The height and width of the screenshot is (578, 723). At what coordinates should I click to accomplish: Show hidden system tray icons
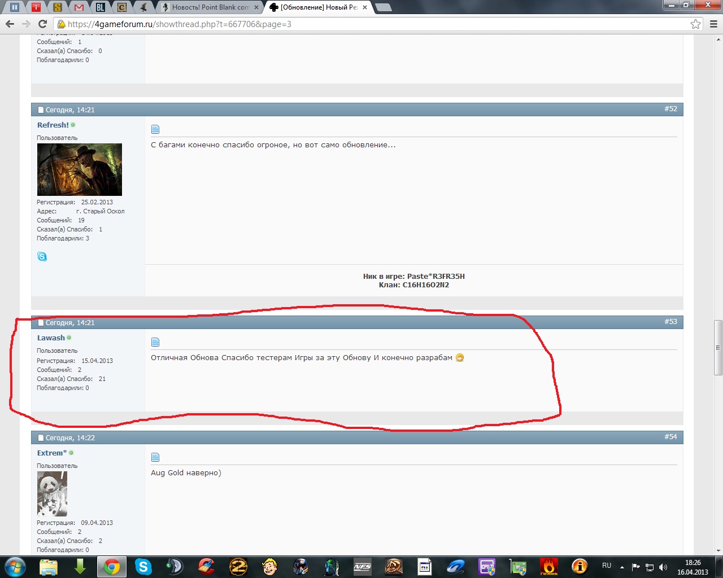click(622, 567)
